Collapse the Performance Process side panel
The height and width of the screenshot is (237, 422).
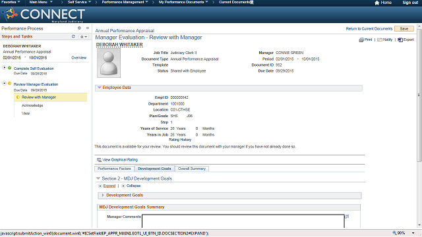click(88, 28)
